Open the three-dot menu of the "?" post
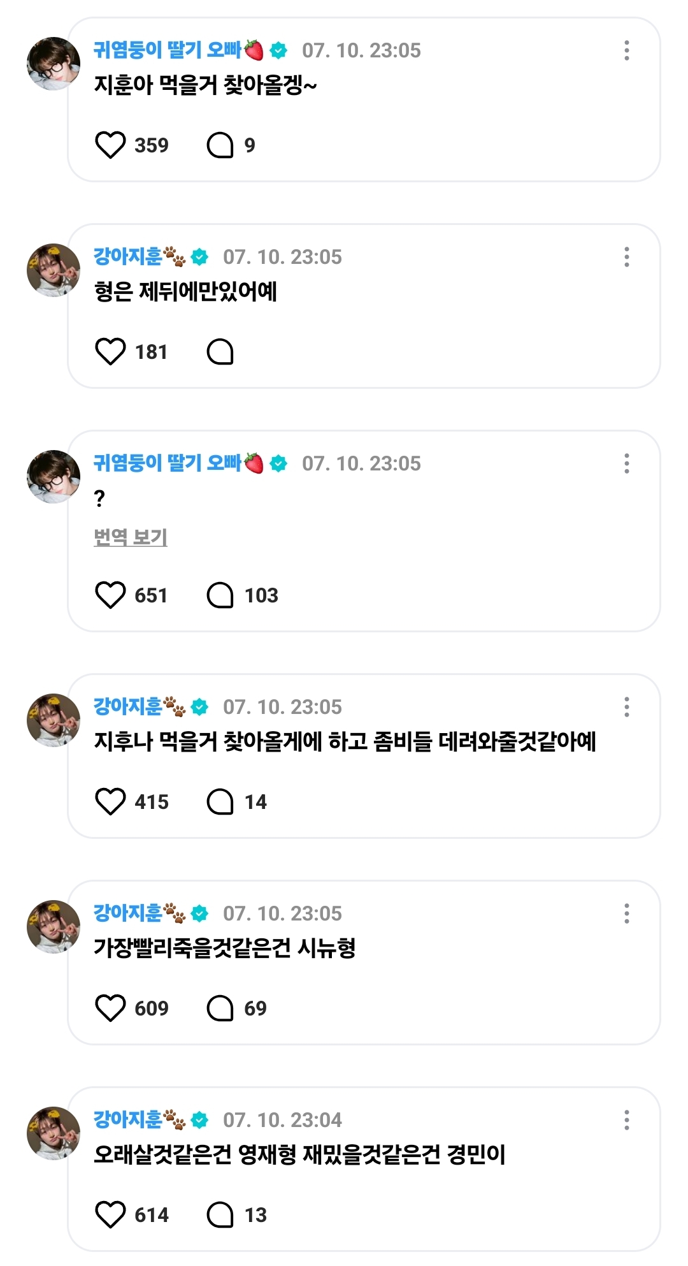The width and height of the screenshot is (688, 1266). point(627,463)
